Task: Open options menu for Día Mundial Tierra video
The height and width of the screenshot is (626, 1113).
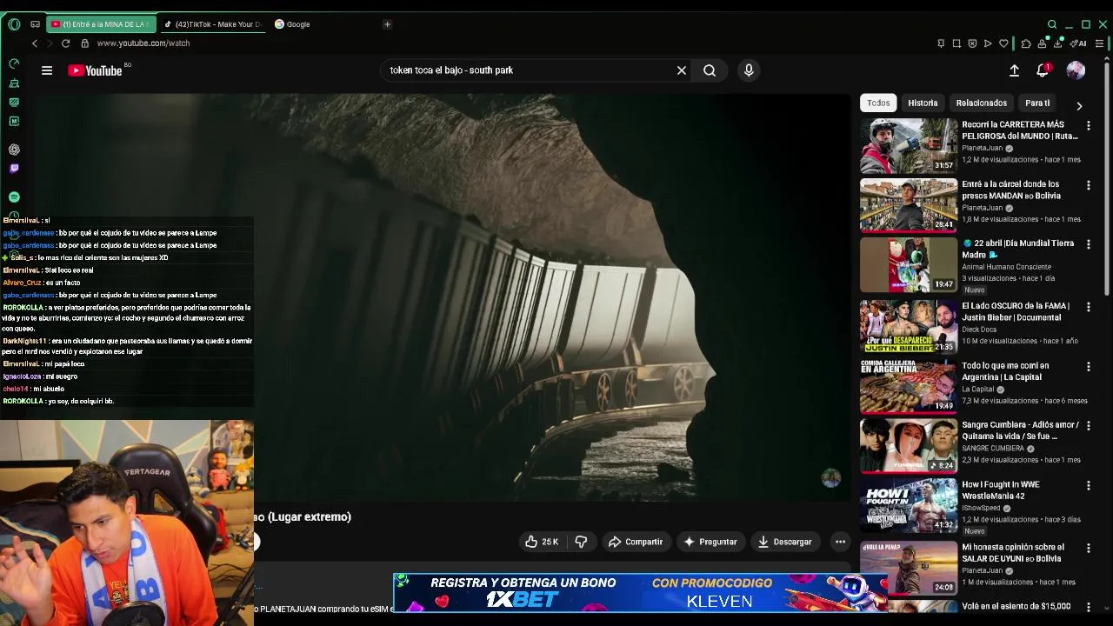Action: pyautogui.click(x=1088, y=244)
